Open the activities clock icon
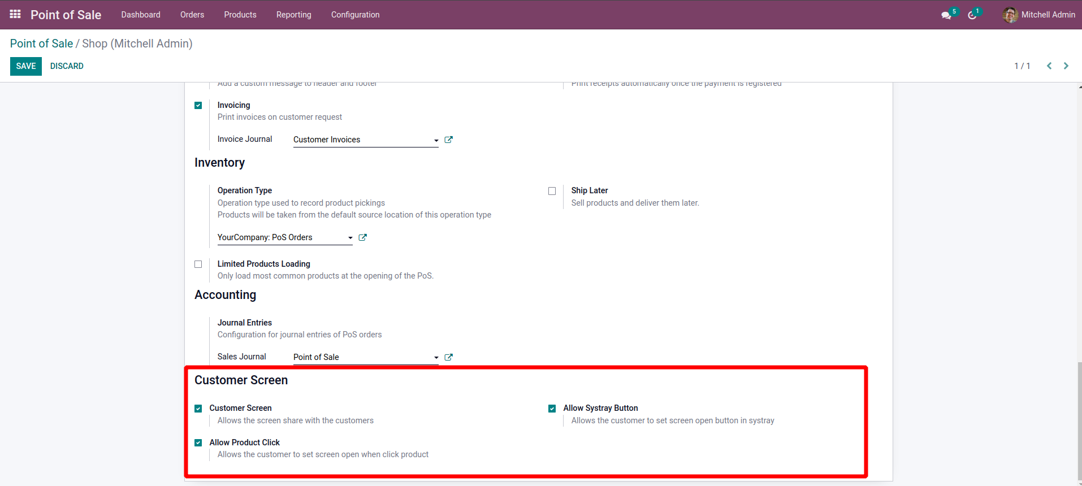Image resolution: width=1082 pixels, height=486 pixels. [x=972, y=15]
